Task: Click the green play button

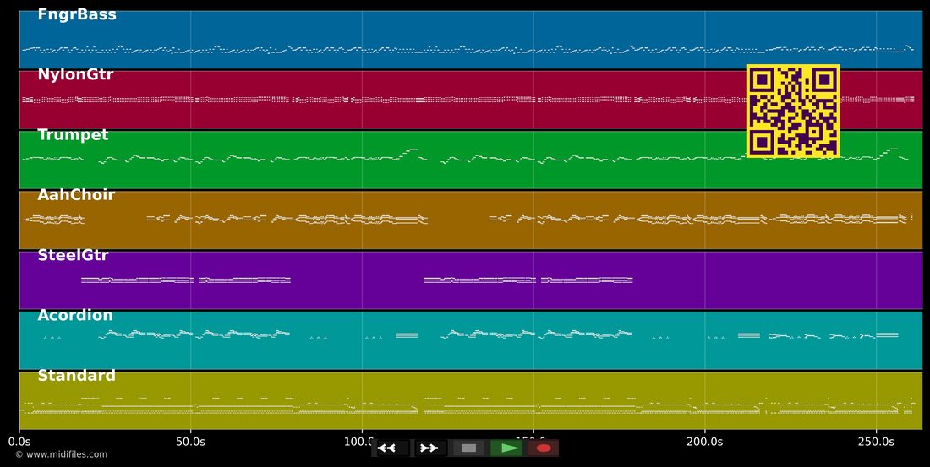Action: click(506, 448)
